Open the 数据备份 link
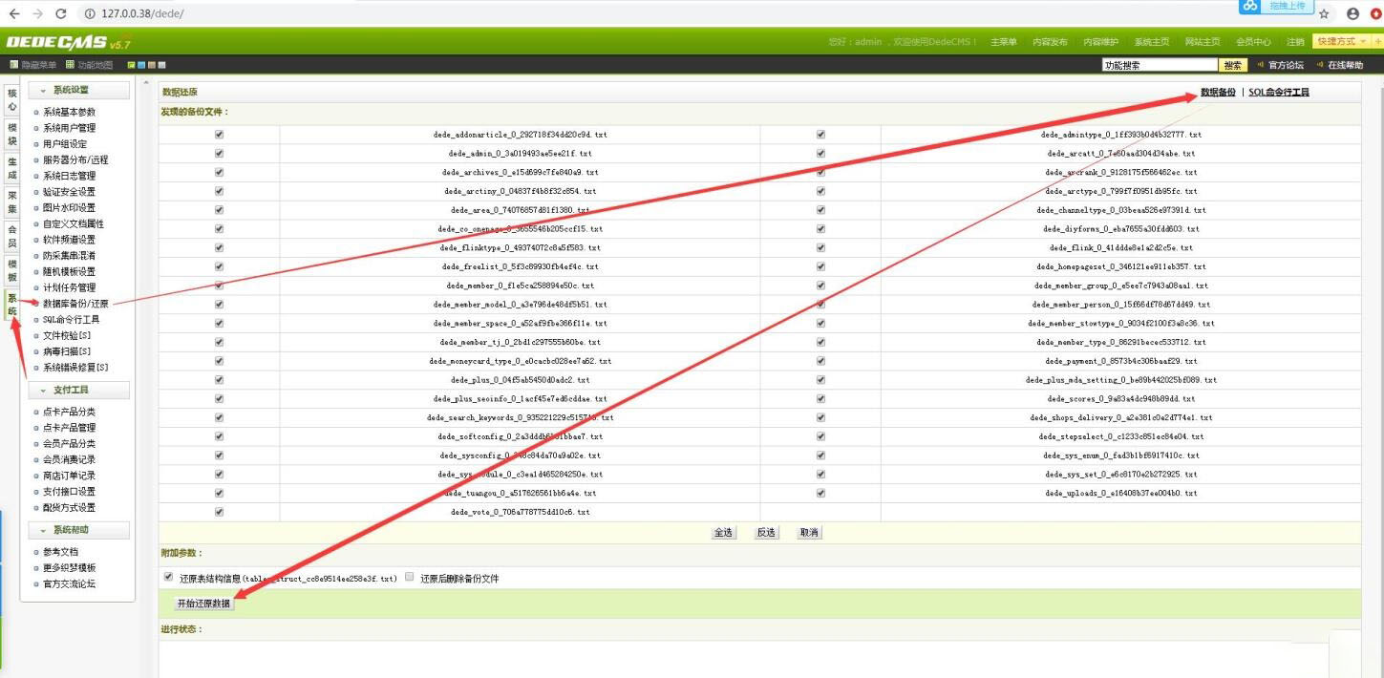 [x=1218, y=93]
